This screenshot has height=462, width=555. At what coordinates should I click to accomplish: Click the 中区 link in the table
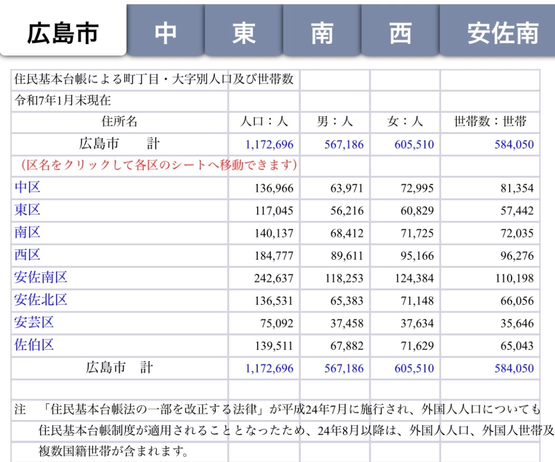tap(27, 187)
